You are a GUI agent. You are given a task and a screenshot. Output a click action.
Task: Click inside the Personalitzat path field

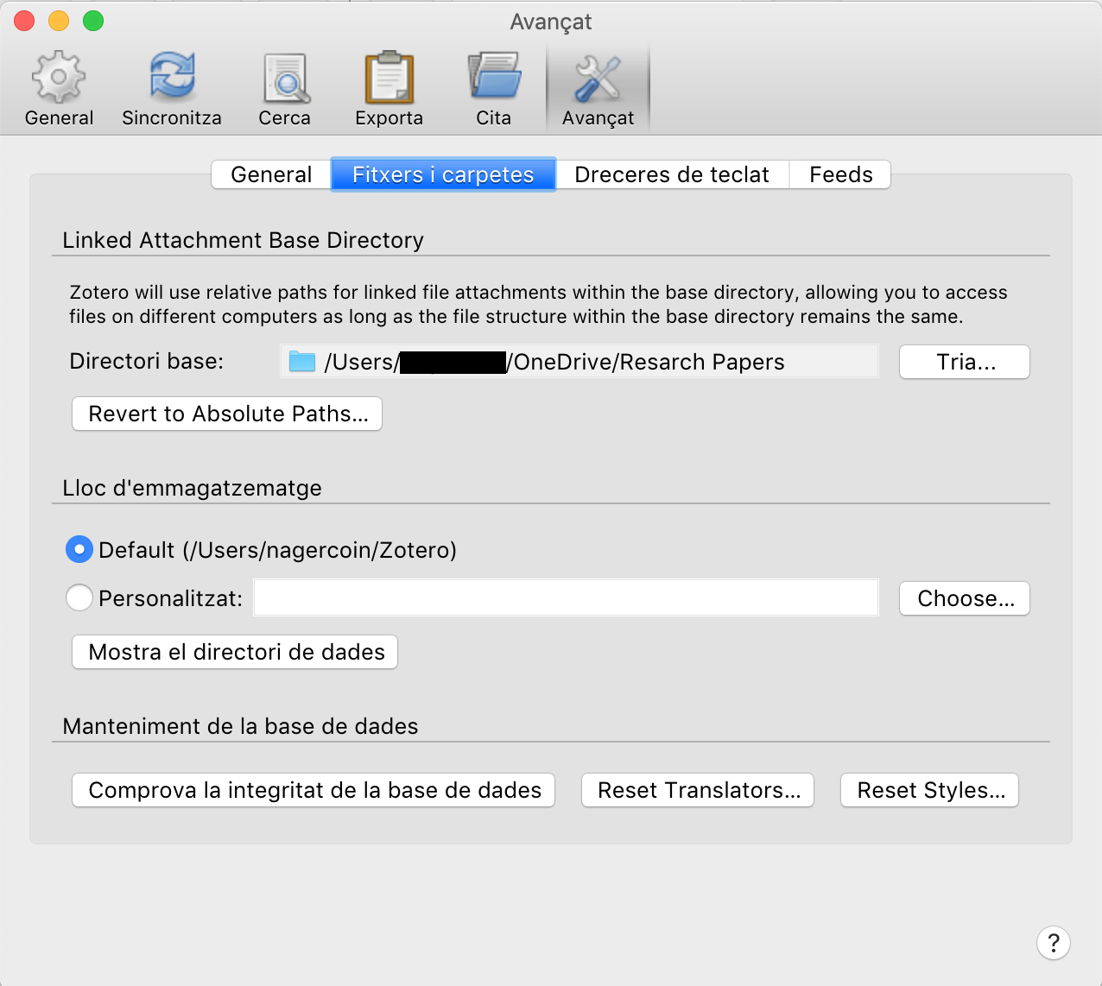[x=566, y=597]
